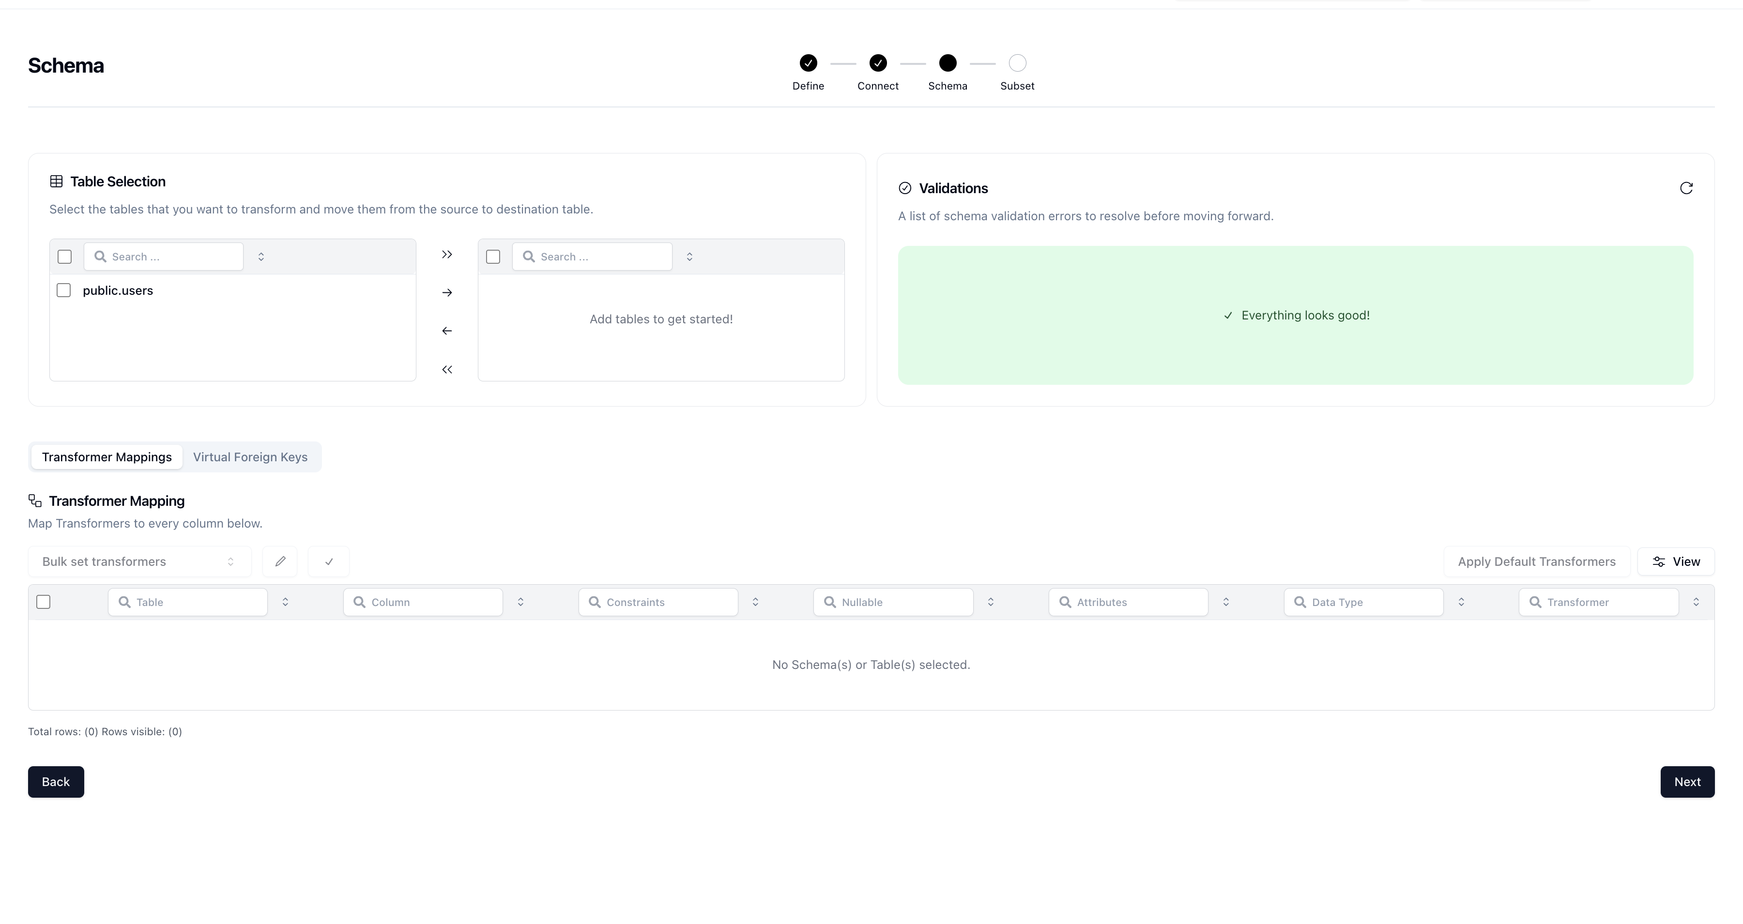The image size is (1743, 924).
Task: Sort by the Constraints column
Action: coord(755,602)
